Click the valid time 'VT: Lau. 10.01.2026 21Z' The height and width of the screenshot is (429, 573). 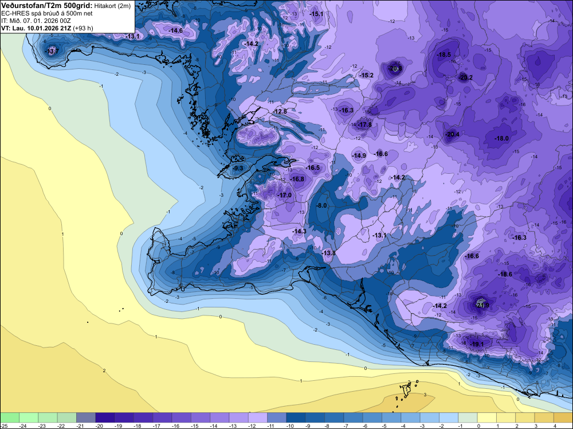36,28
